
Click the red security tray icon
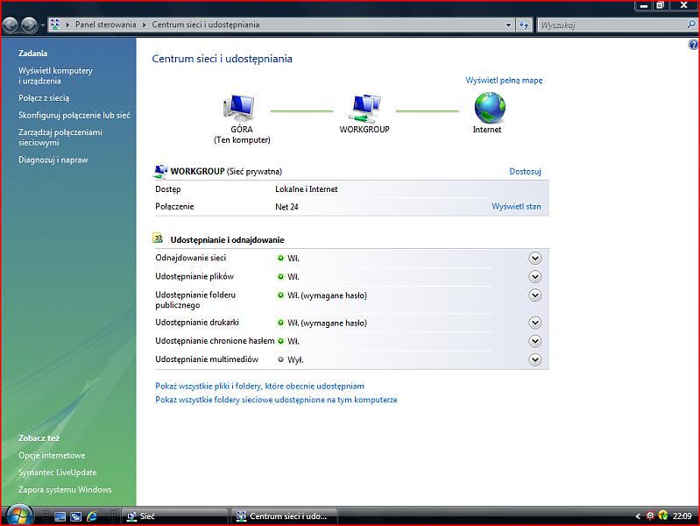(650, 515)
